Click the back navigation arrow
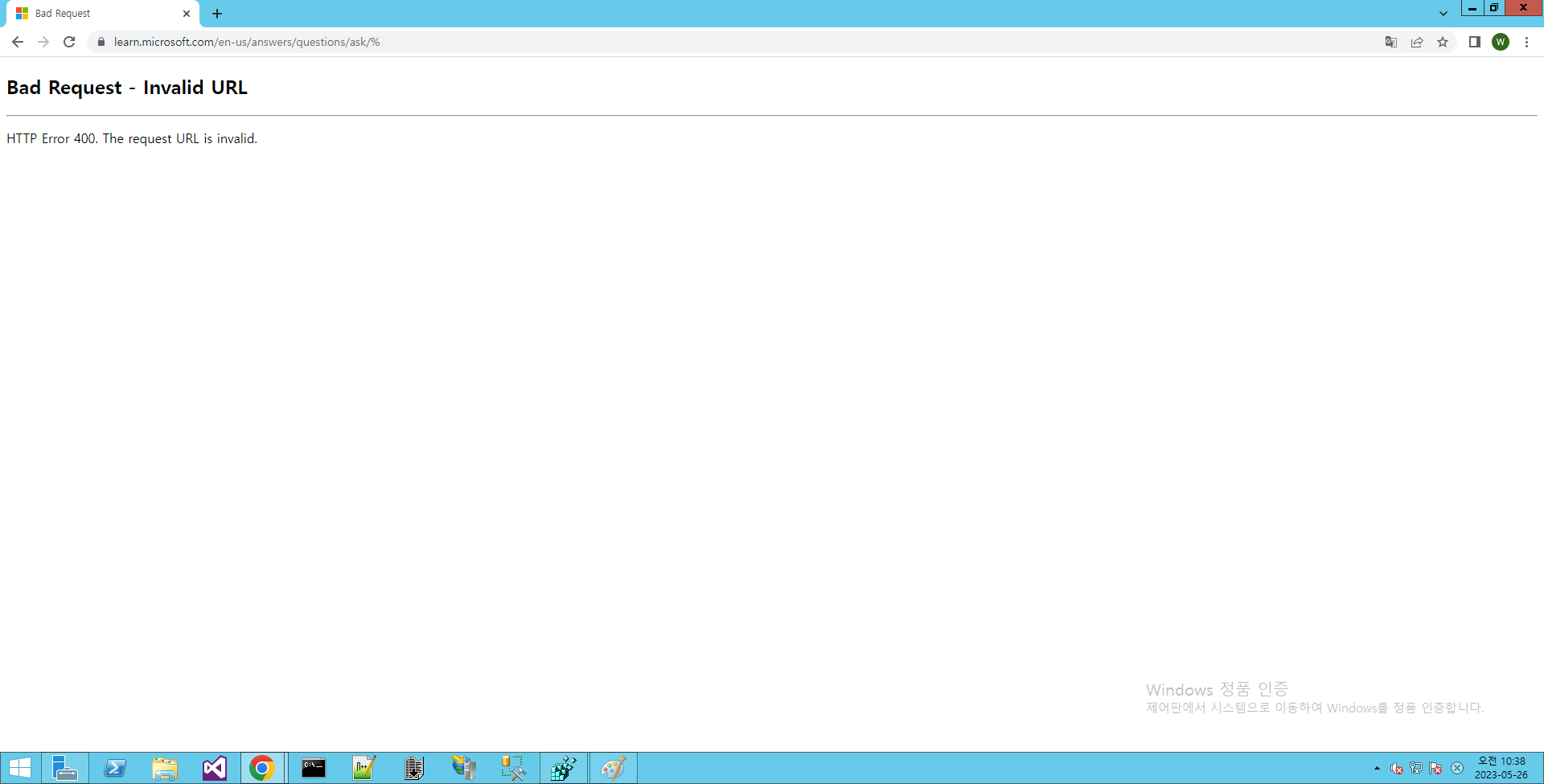 coord(17,42)
